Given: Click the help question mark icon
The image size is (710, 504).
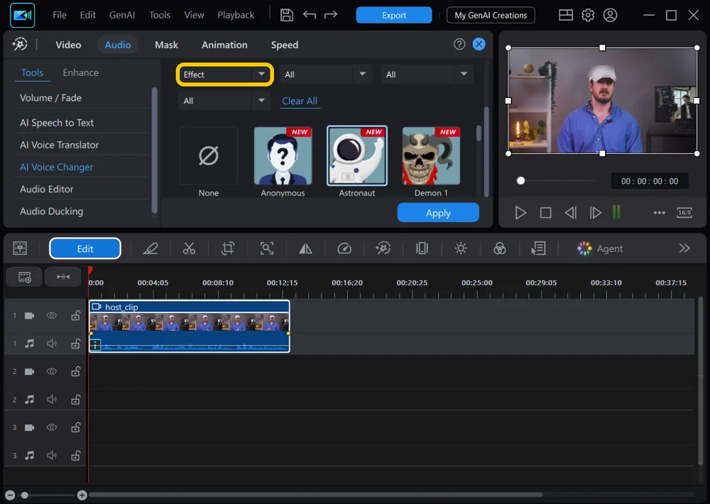Looking at the screenshot, I should coord(459,44).
